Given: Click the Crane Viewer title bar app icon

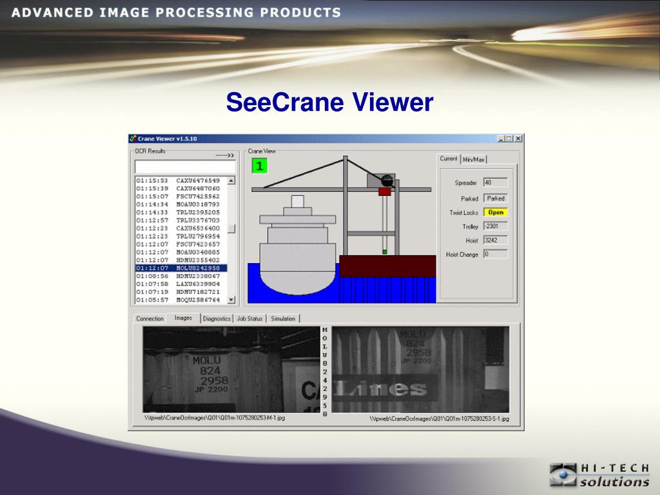Looking at the screenshot, I should pyautogui.click(x=133, y=139).
